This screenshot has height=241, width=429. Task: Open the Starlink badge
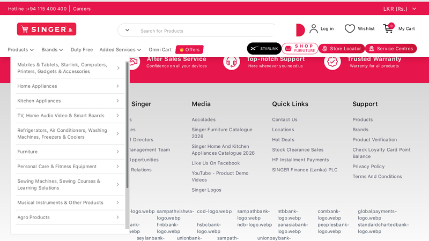pos(264,49)
